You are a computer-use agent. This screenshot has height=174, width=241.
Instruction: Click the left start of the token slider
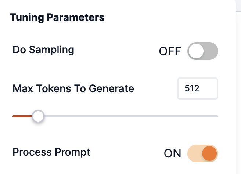point(14,116)
